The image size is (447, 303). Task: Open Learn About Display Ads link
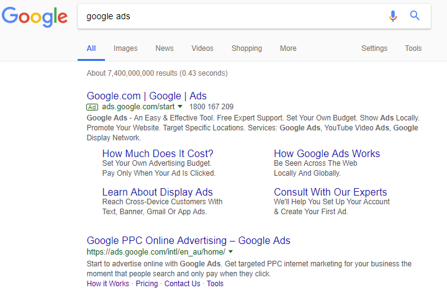pyautogui.click(x=157, y=192)
